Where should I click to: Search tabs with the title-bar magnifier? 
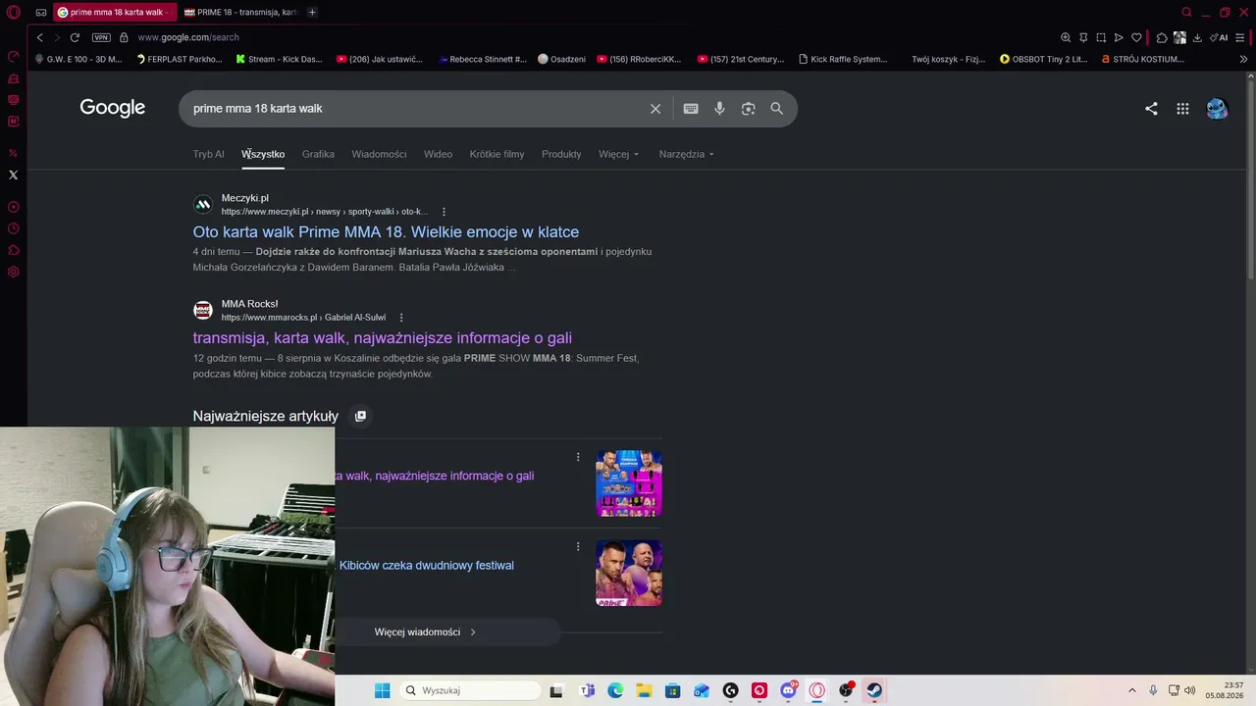coord(1186,12)
